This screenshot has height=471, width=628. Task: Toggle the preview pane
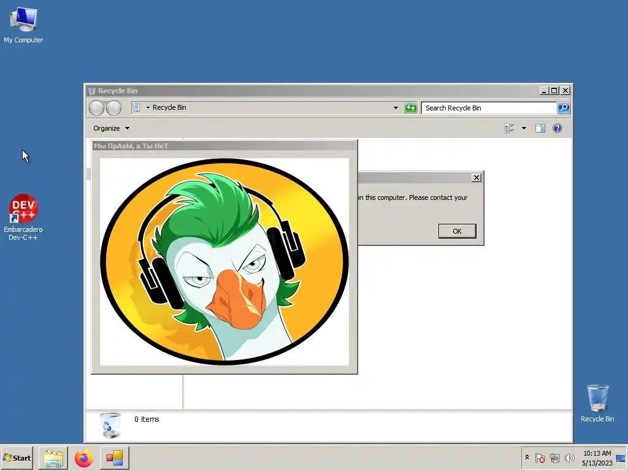point(540,128)
